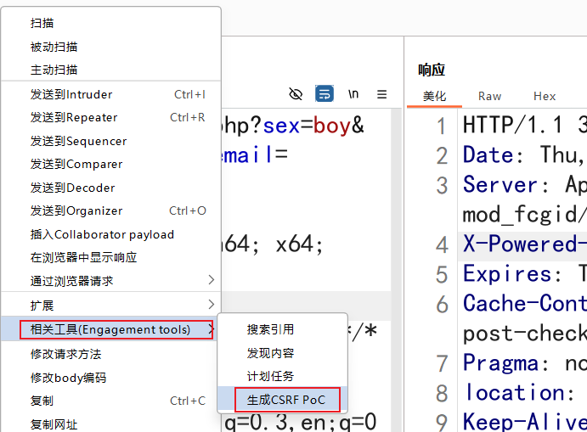Toggle the show \n newline characters icon
Image resolution: width=587 pixels, height=432 pixels.
click(x=353, y=94)
